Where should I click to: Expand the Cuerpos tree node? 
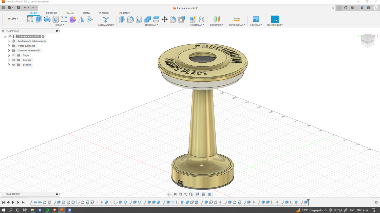(9, 60)
